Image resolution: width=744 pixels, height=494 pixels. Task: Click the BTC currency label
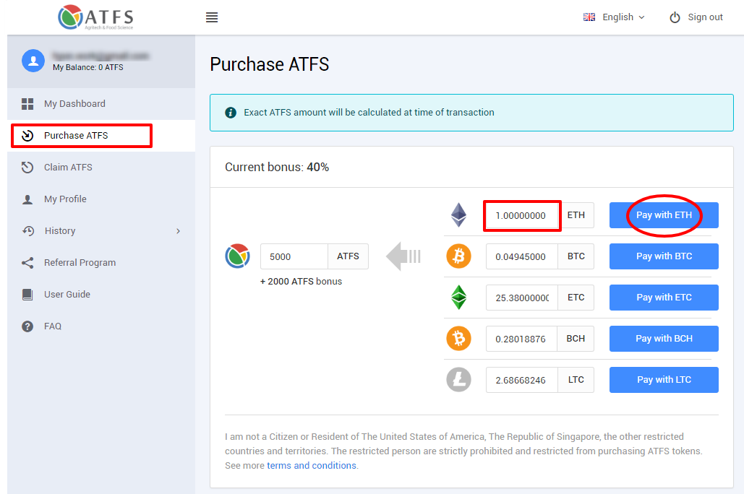[576, 256]
